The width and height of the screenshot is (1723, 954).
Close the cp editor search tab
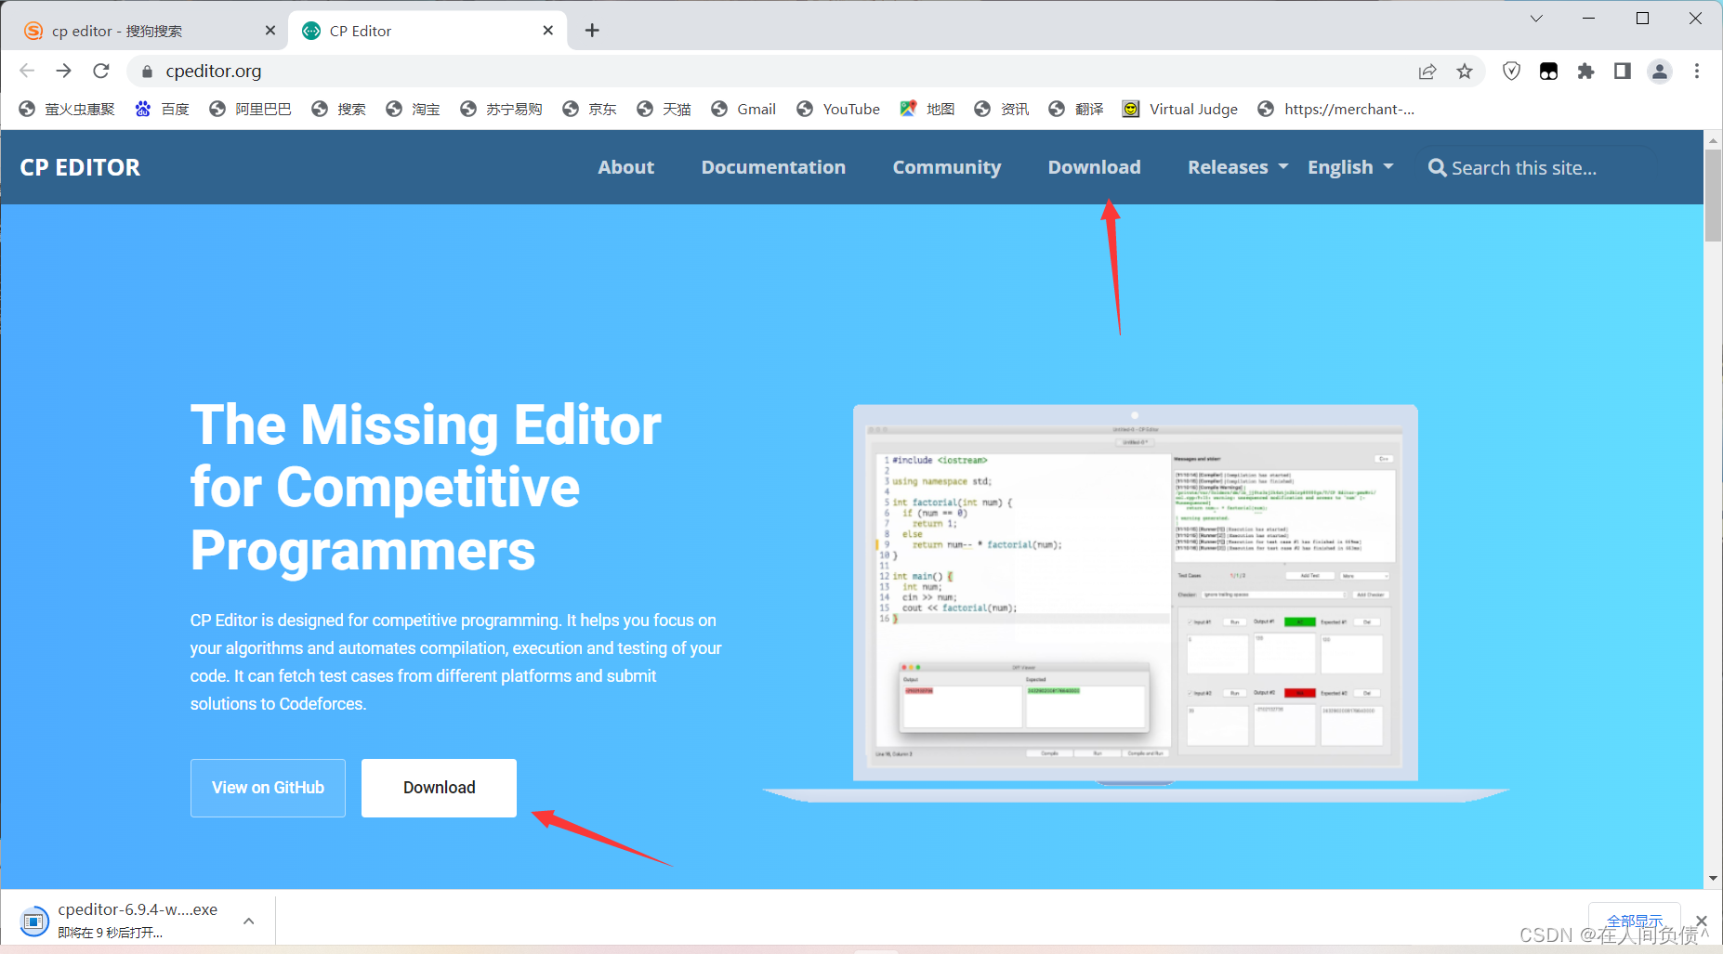[x=270, y=31]
